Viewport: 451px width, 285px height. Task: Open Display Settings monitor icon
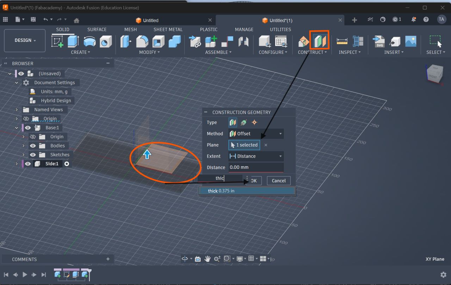coord(240,259)
